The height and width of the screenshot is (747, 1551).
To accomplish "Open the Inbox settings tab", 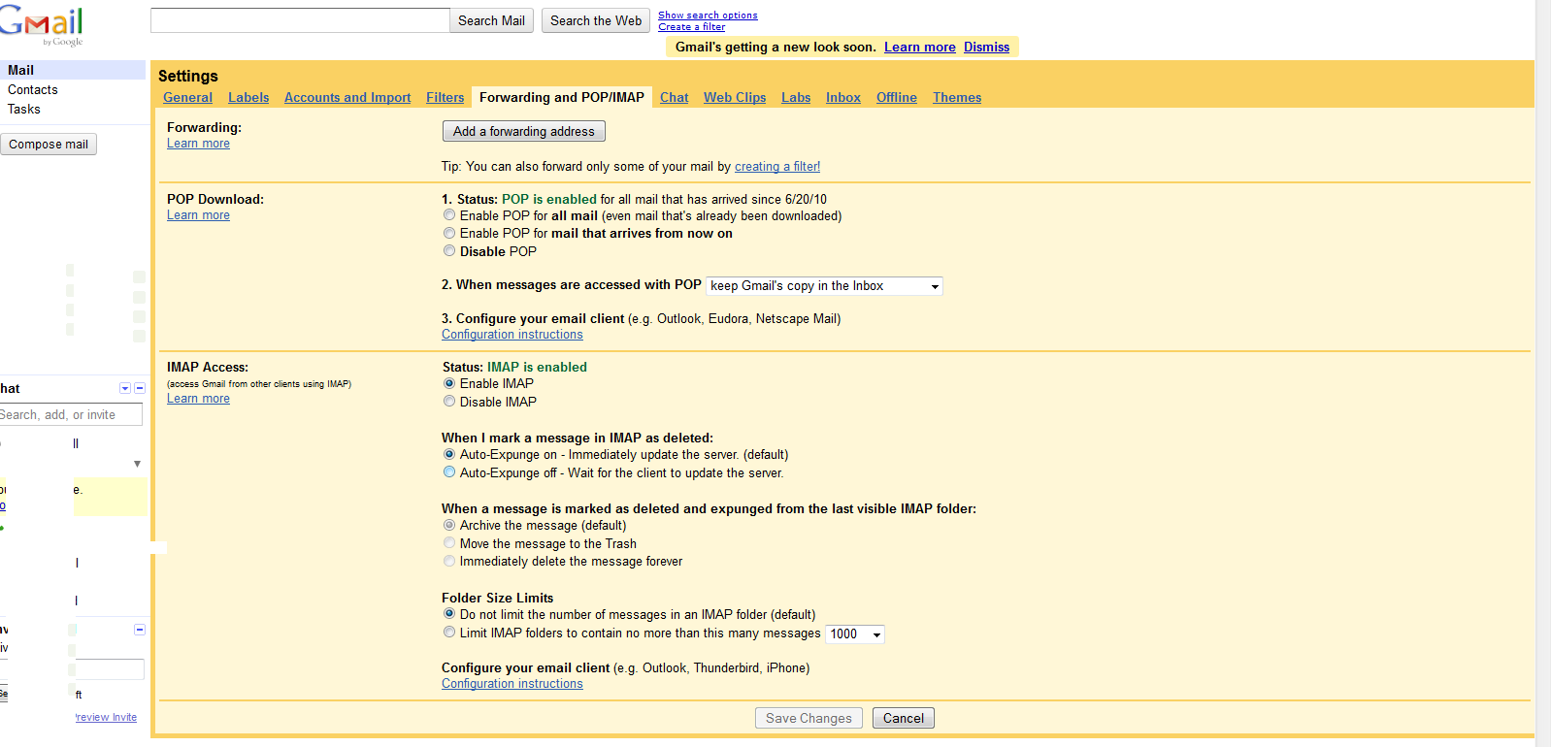I will 843,97.
